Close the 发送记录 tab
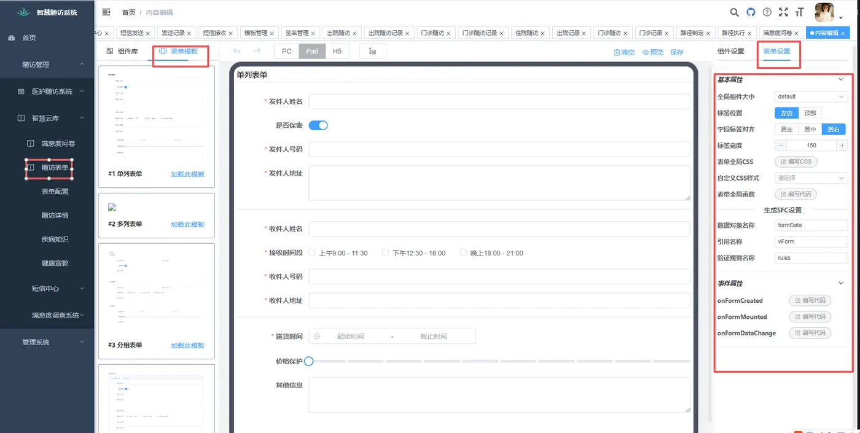The height and width of the screenshot is (433, 860). (189, 33)
